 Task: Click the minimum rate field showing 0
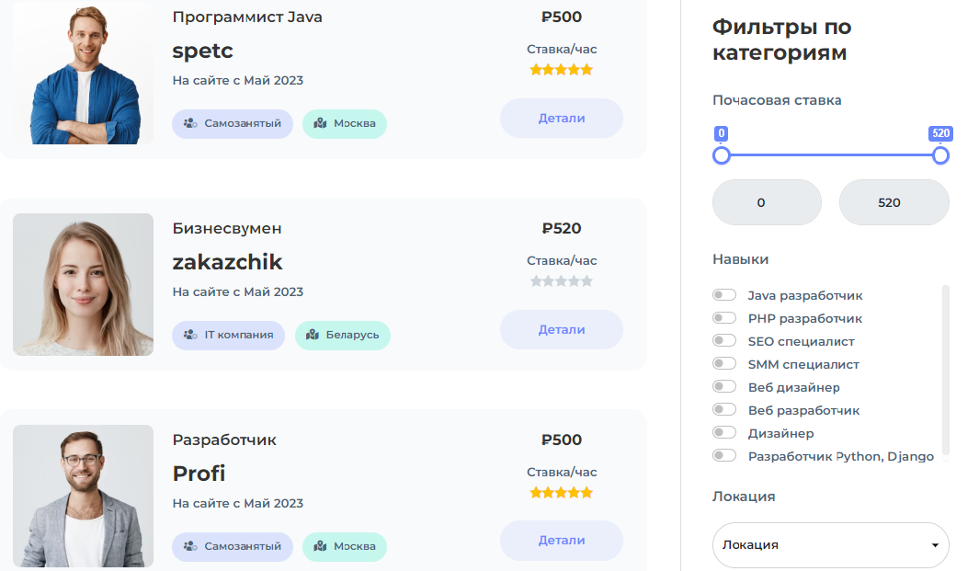coord(767,202)
